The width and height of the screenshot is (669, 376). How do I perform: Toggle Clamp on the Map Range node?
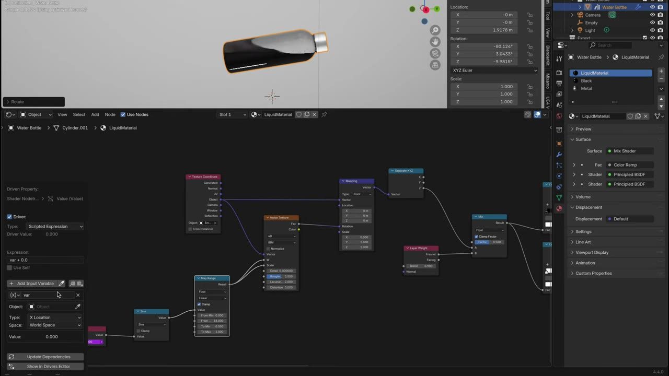click(199, 304)
